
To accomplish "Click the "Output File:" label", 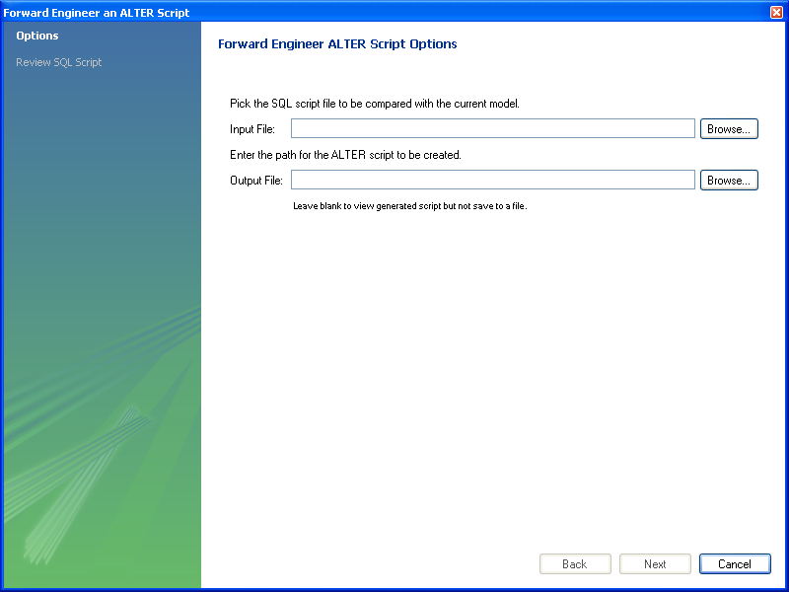I will [256, 181].
